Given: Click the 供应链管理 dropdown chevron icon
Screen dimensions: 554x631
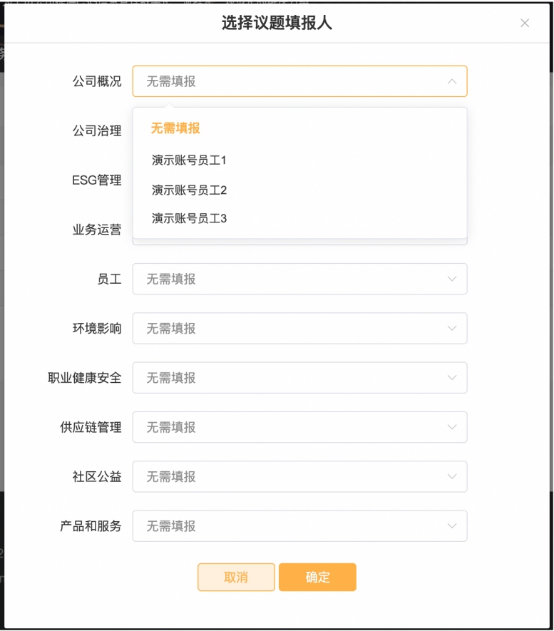Looking at the screenshot, I should click(x=452, y=427).
